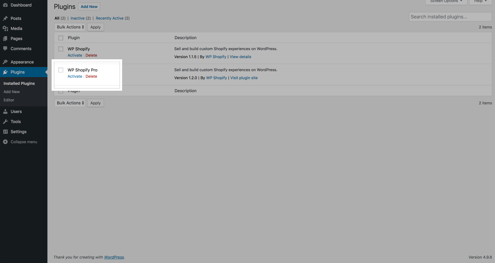Click the Pages document icon
The height and width of the screenshot is (263, 495).
pos(5,39)
